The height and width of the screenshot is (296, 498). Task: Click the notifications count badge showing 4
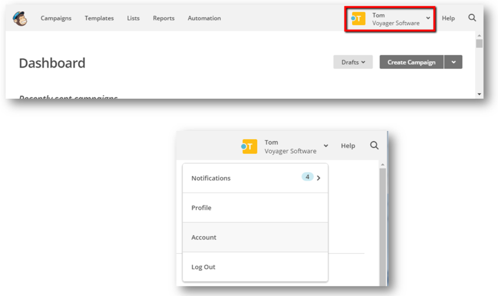[x=307, y=177]
